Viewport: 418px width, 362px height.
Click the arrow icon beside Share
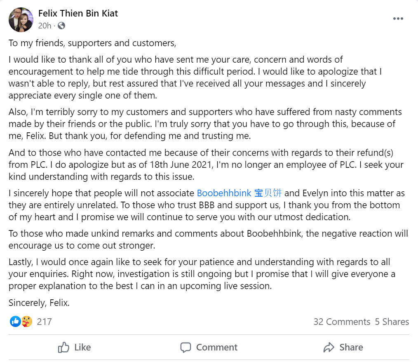coord(329,347)
